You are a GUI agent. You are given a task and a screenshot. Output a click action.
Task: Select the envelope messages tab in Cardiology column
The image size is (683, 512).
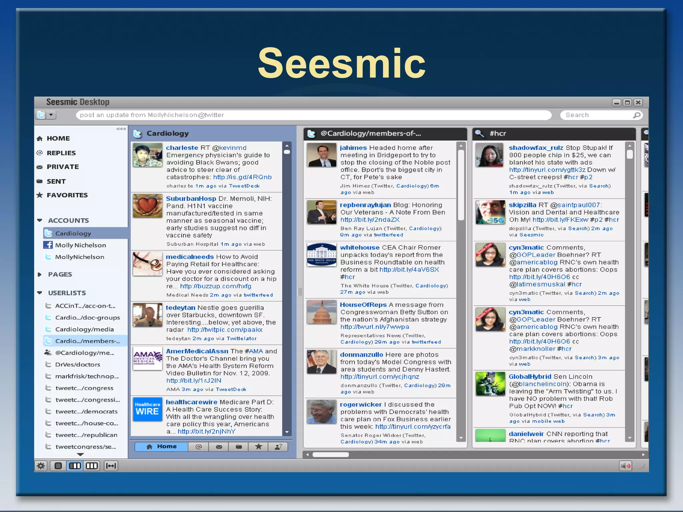pos(219,447)
